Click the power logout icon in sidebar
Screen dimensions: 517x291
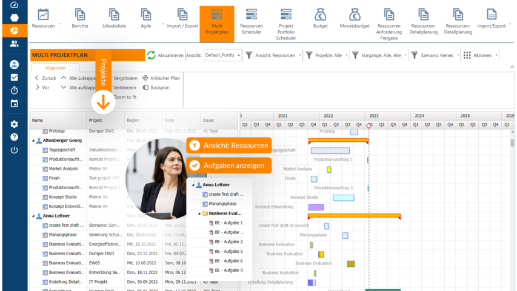click(14, 150)
